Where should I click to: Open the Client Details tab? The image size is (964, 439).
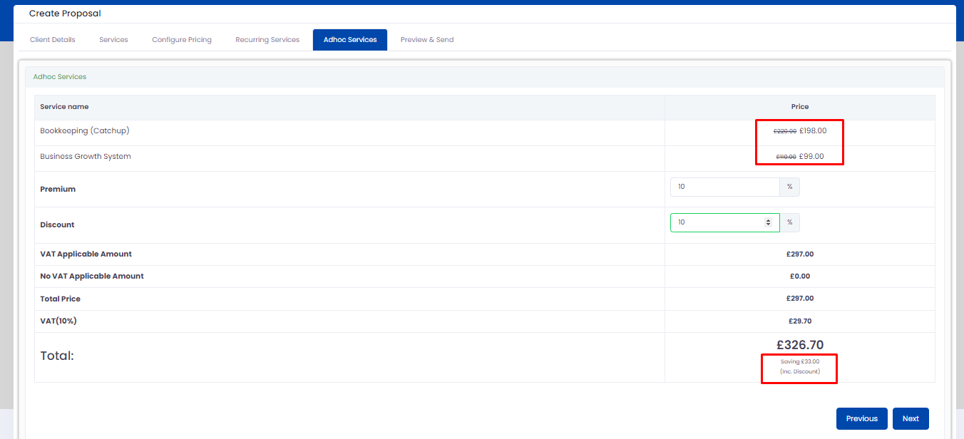53,40
